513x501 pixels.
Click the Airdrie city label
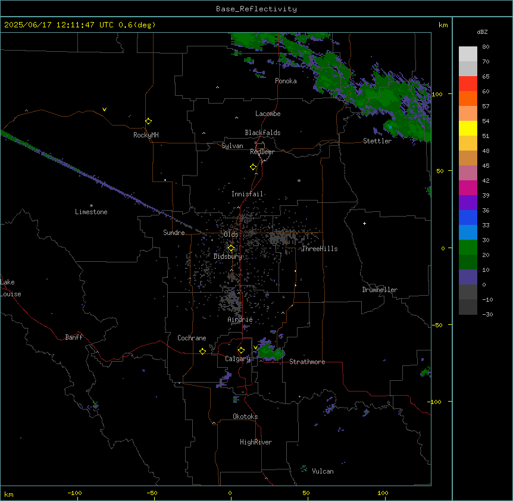(x=240, y=320)
